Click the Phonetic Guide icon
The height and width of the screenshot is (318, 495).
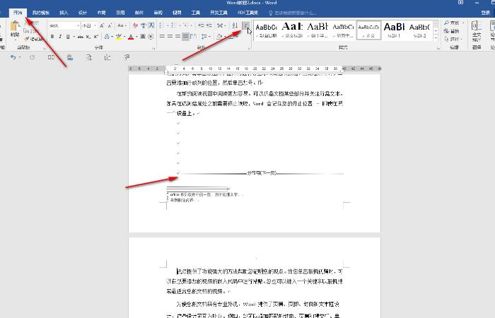pos(144,25)
